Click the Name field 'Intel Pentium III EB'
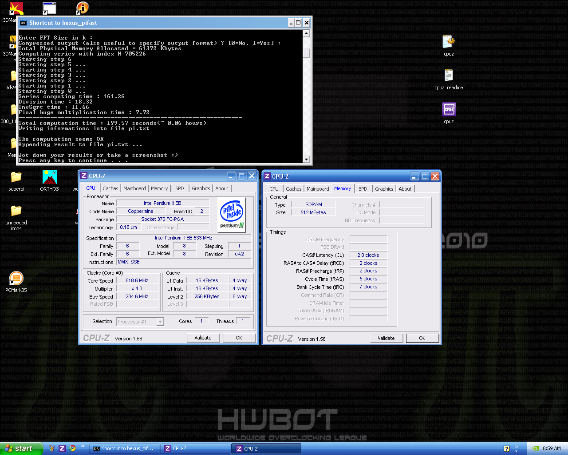Screen dimensions: 568x455 click(162, 203)
